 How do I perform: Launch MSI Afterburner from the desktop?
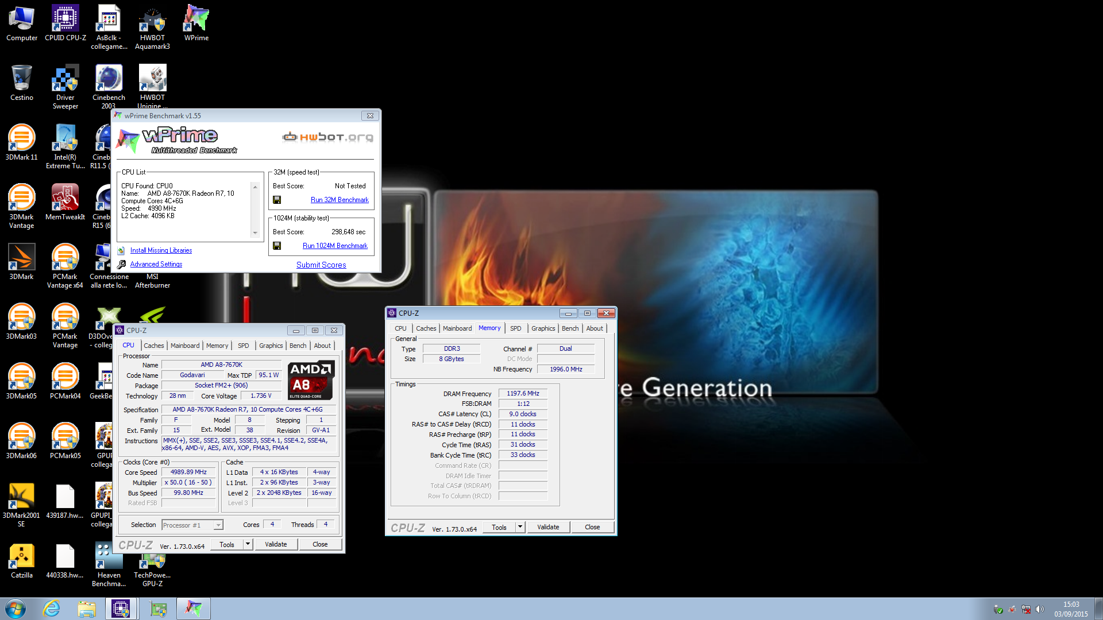152,281
